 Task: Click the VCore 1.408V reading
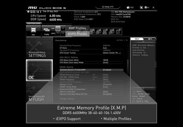click(x=80, y=17)
